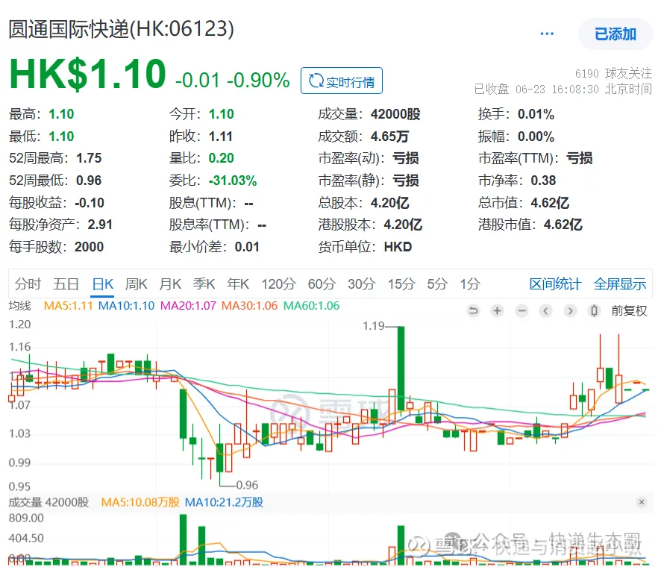Shift the chart left with the left chevron
Viewport: 661px width, 567px height.
coord(545,311)
